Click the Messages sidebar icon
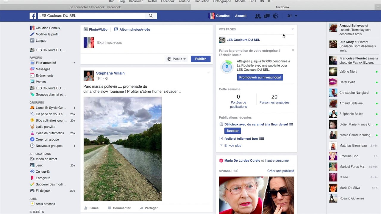This screenshot has width=381, height=214. coord(32,69)
